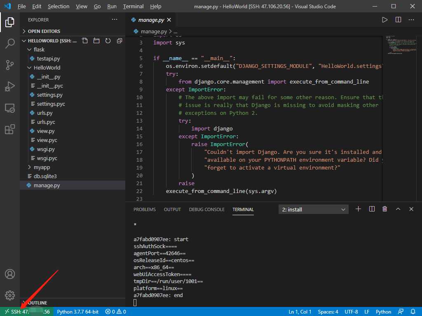422x316 pixels.
Task: Open the Search view in activity bar
Action: (x=10, y=43)
